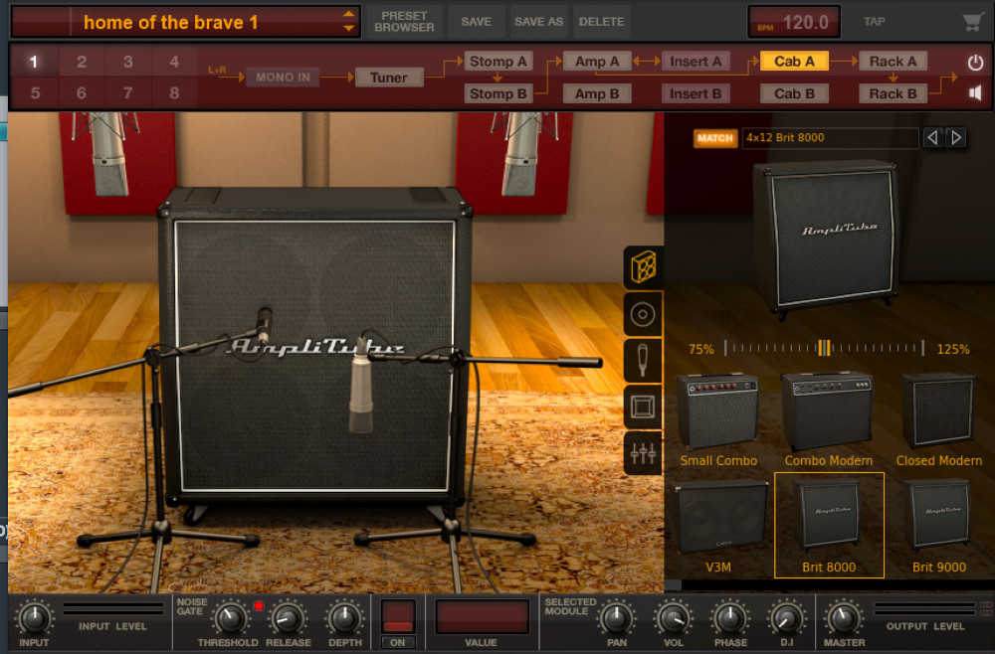Switch to the Amp B module

597,93
